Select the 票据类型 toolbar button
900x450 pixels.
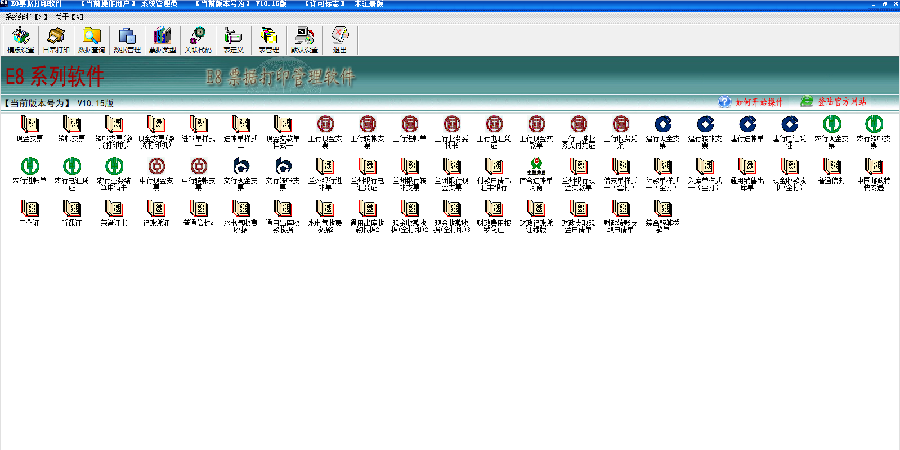click(163, 40)
